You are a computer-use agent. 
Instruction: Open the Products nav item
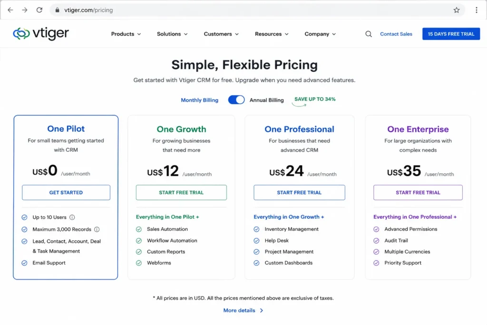click(123, 34)
